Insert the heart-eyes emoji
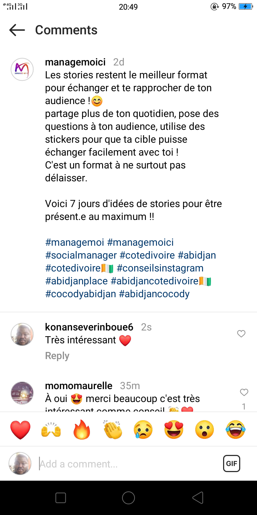The image size is (257, 515). point(174,430)
